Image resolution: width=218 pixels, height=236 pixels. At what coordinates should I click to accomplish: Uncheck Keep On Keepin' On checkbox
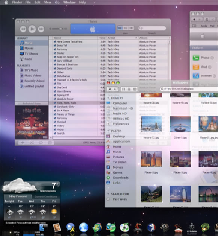(55, 57)
